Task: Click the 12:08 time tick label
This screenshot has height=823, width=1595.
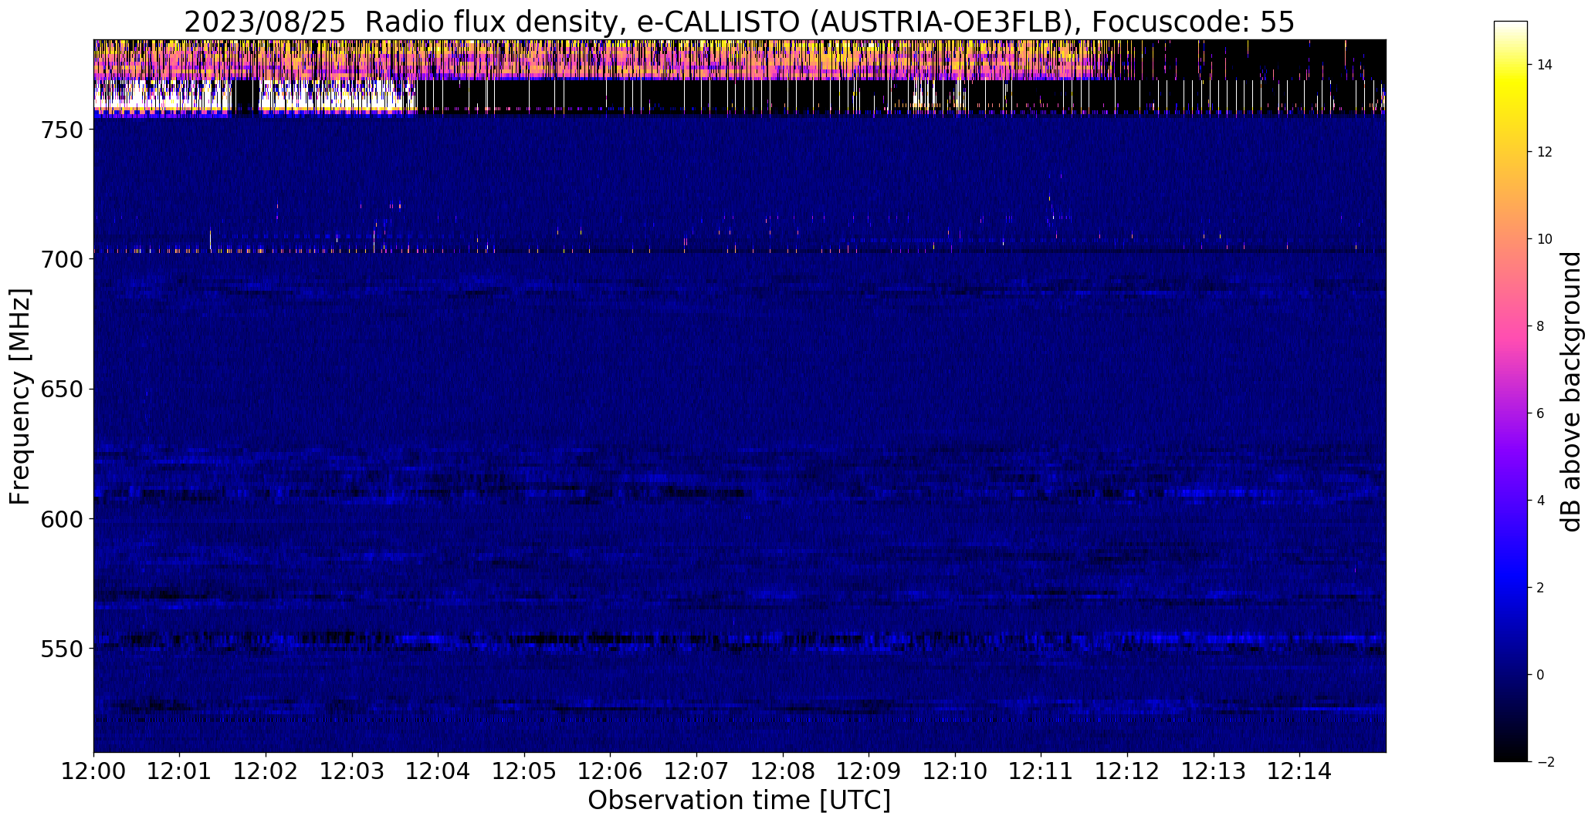Action: [x=784, y=771]
